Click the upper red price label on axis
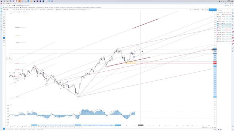This screenshot has width=234, height=131. coord(215,62)
